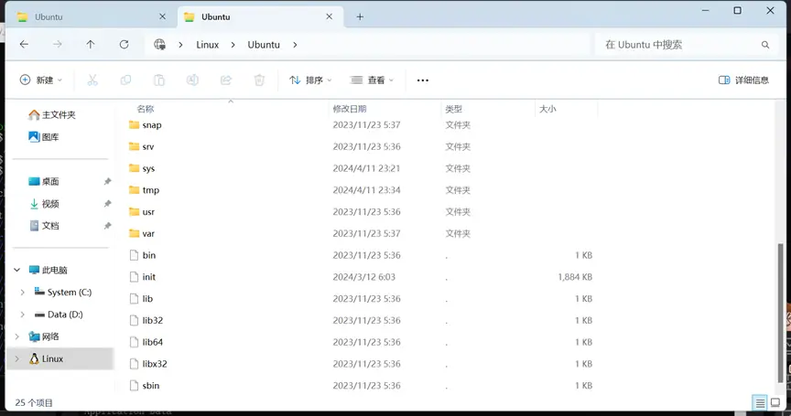Select the srv folder
This screenshot has width=791, height=416.
click(147, 146)
